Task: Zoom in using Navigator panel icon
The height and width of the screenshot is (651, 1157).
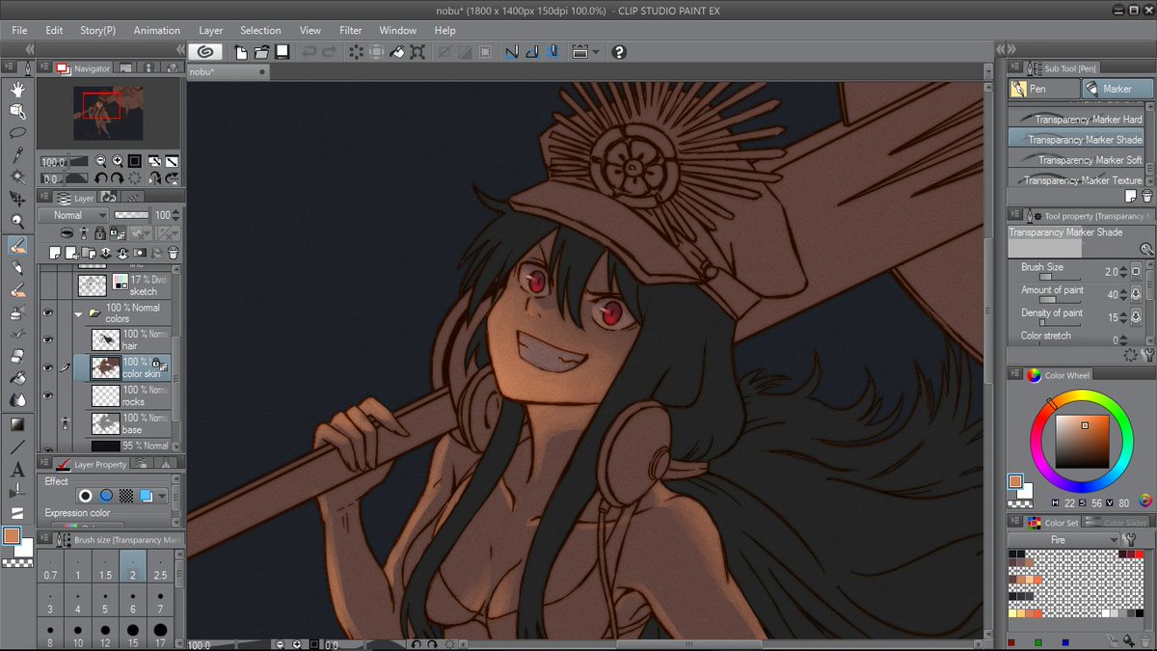Action: pos(118,161)
